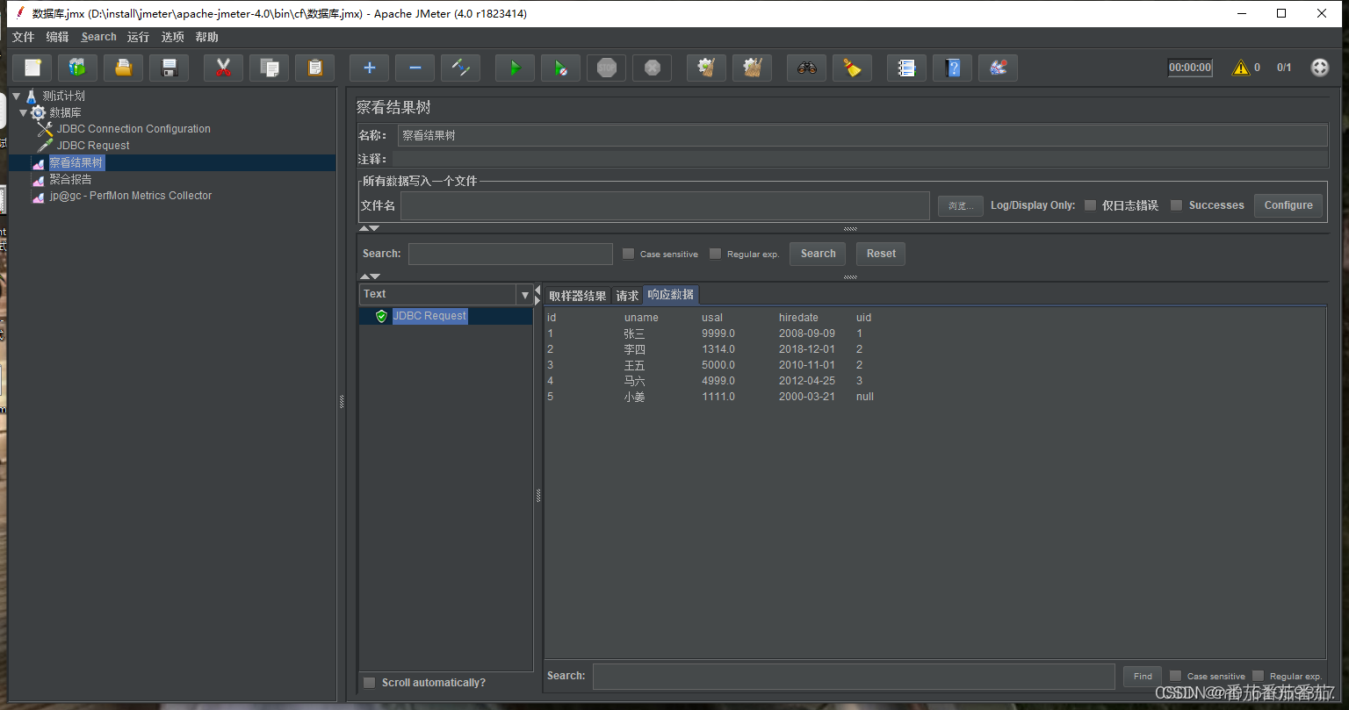Toggle bottom Regular exp. checkbox
Image resolution: width=1349 pixels, height=710 pixels.
click(1258, 676)
